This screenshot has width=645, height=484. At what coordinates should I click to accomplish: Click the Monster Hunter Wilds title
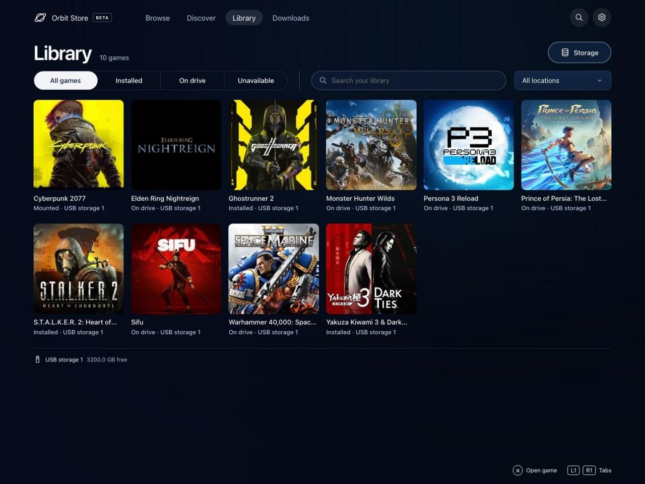(x=360, y=199)
